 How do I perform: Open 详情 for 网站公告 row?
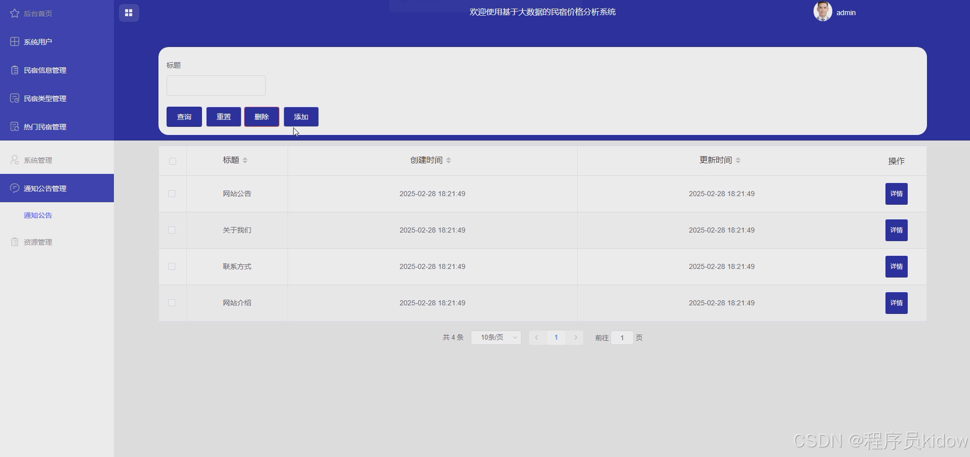(896, 194)
